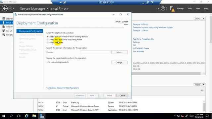Open File and Storage Services in the sidebar
The height and width of the screenshot is (119, 212).
8,35
